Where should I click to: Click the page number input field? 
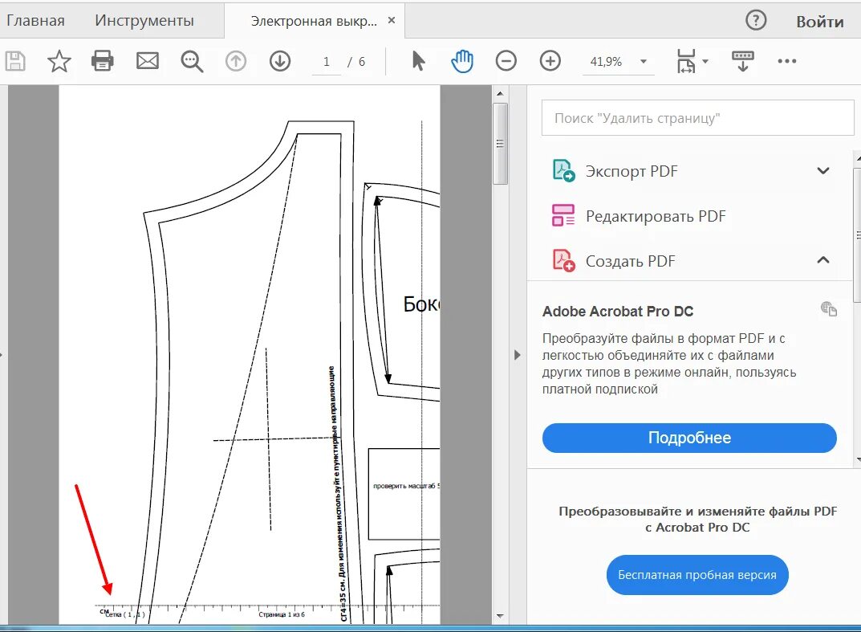pyautogui.click(x=326, y=62)
